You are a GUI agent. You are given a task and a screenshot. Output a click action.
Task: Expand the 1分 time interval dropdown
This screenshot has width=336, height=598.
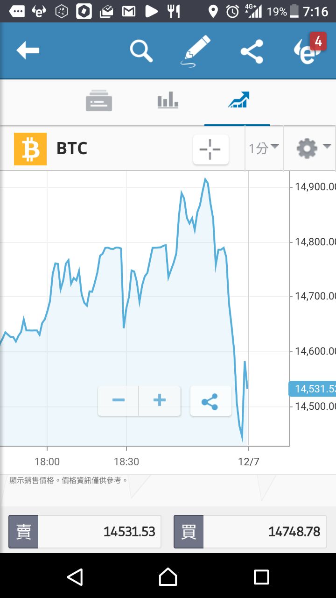click(264, 149)
